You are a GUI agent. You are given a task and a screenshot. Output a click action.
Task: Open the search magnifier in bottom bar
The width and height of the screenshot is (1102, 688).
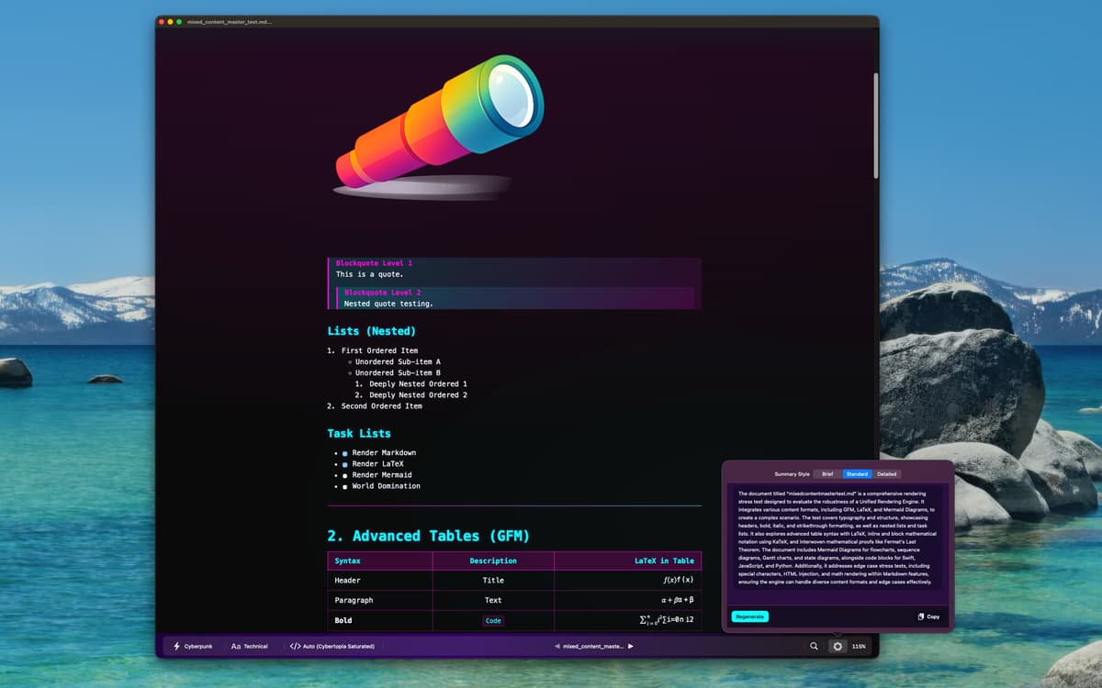click(x=814, y=646)
